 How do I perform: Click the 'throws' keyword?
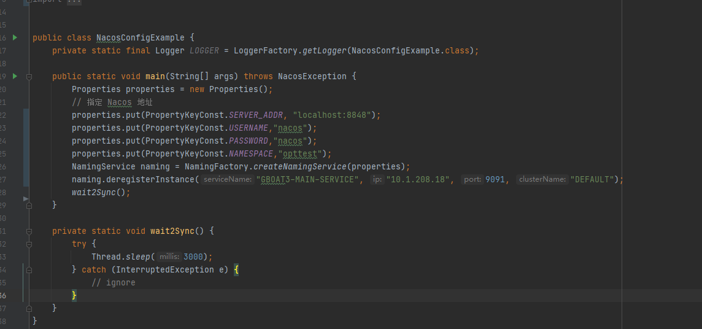[x=258, y=77]
